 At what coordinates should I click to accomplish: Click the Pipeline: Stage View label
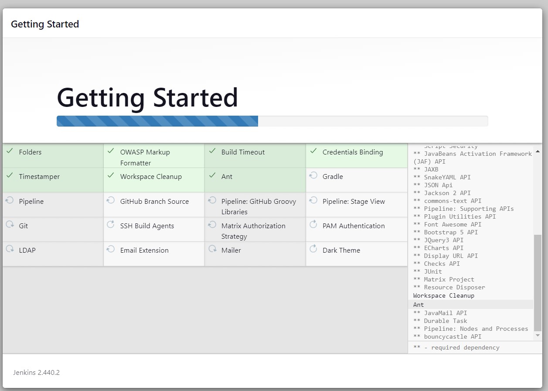tap(354, 202)
